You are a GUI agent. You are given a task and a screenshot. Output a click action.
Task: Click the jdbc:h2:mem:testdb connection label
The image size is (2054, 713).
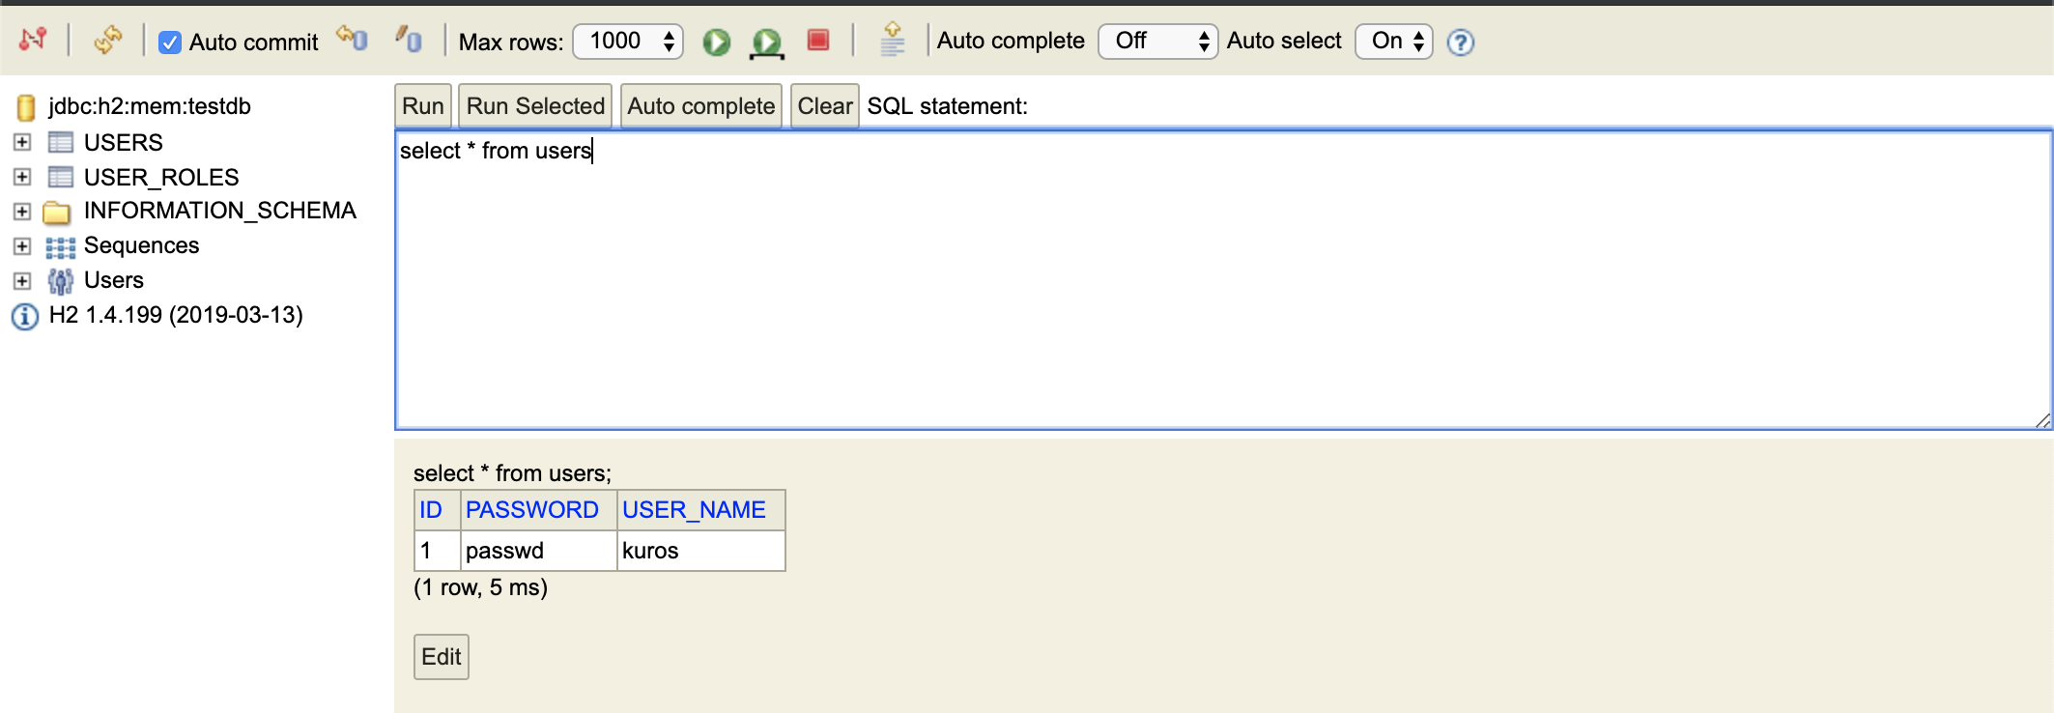pyautogui.click(x=150, y=106)
